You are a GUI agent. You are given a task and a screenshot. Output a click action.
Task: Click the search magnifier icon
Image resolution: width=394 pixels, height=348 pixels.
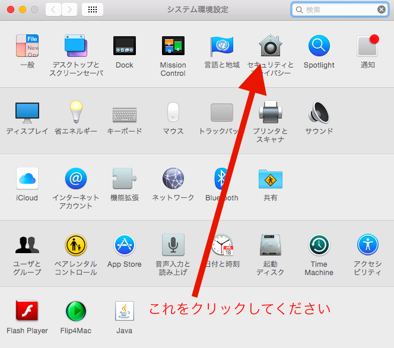point(299,10)
